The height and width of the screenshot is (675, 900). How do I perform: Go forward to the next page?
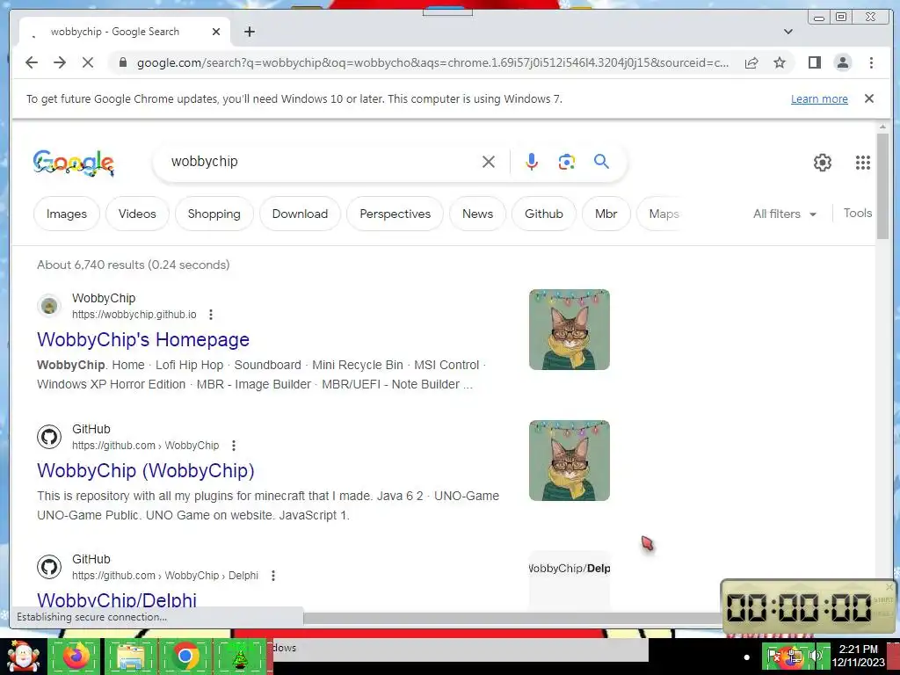(x=60, y=62)
